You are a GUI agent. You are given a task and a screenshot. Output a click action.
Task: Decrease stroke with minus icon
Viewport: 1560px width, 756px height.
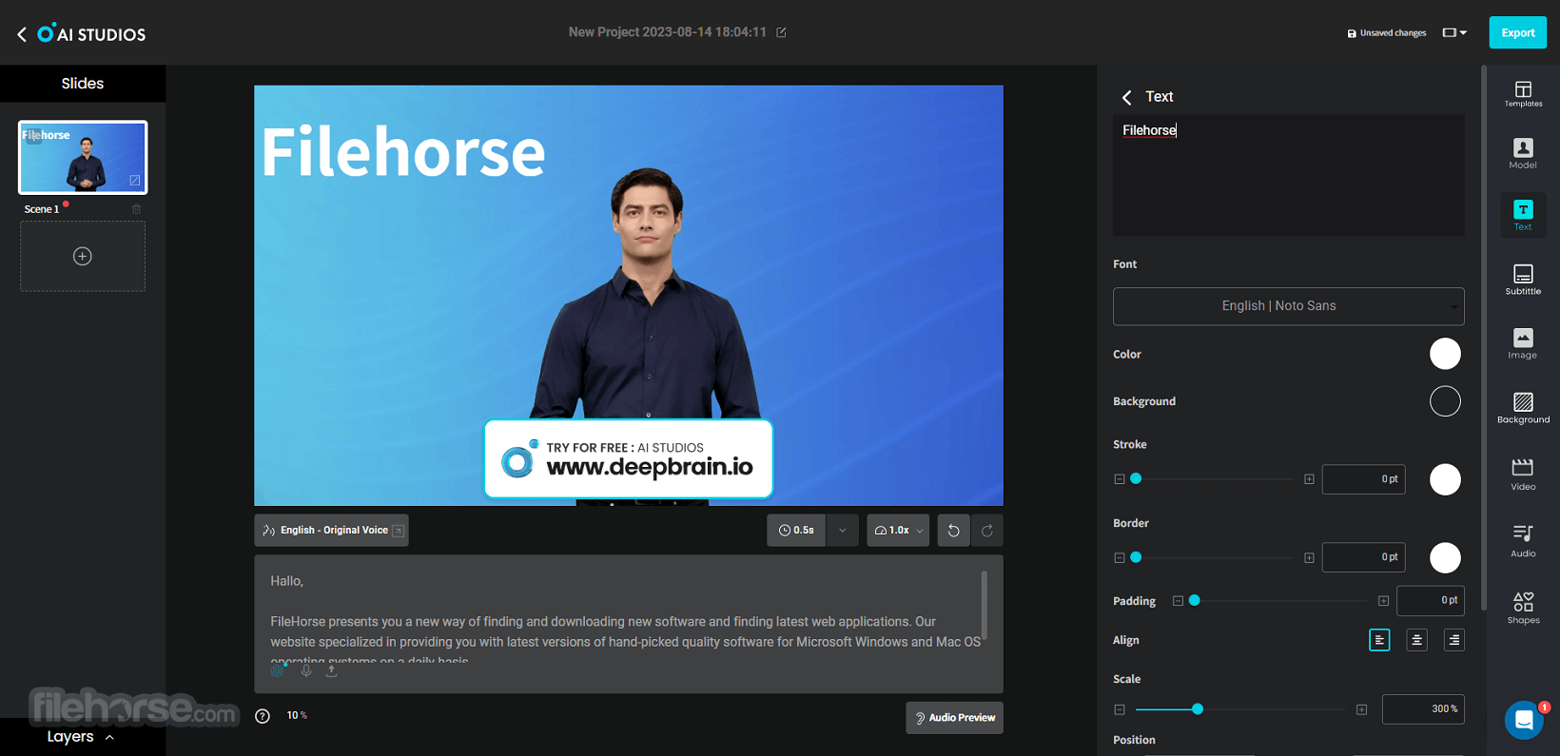coord(1120,479)
